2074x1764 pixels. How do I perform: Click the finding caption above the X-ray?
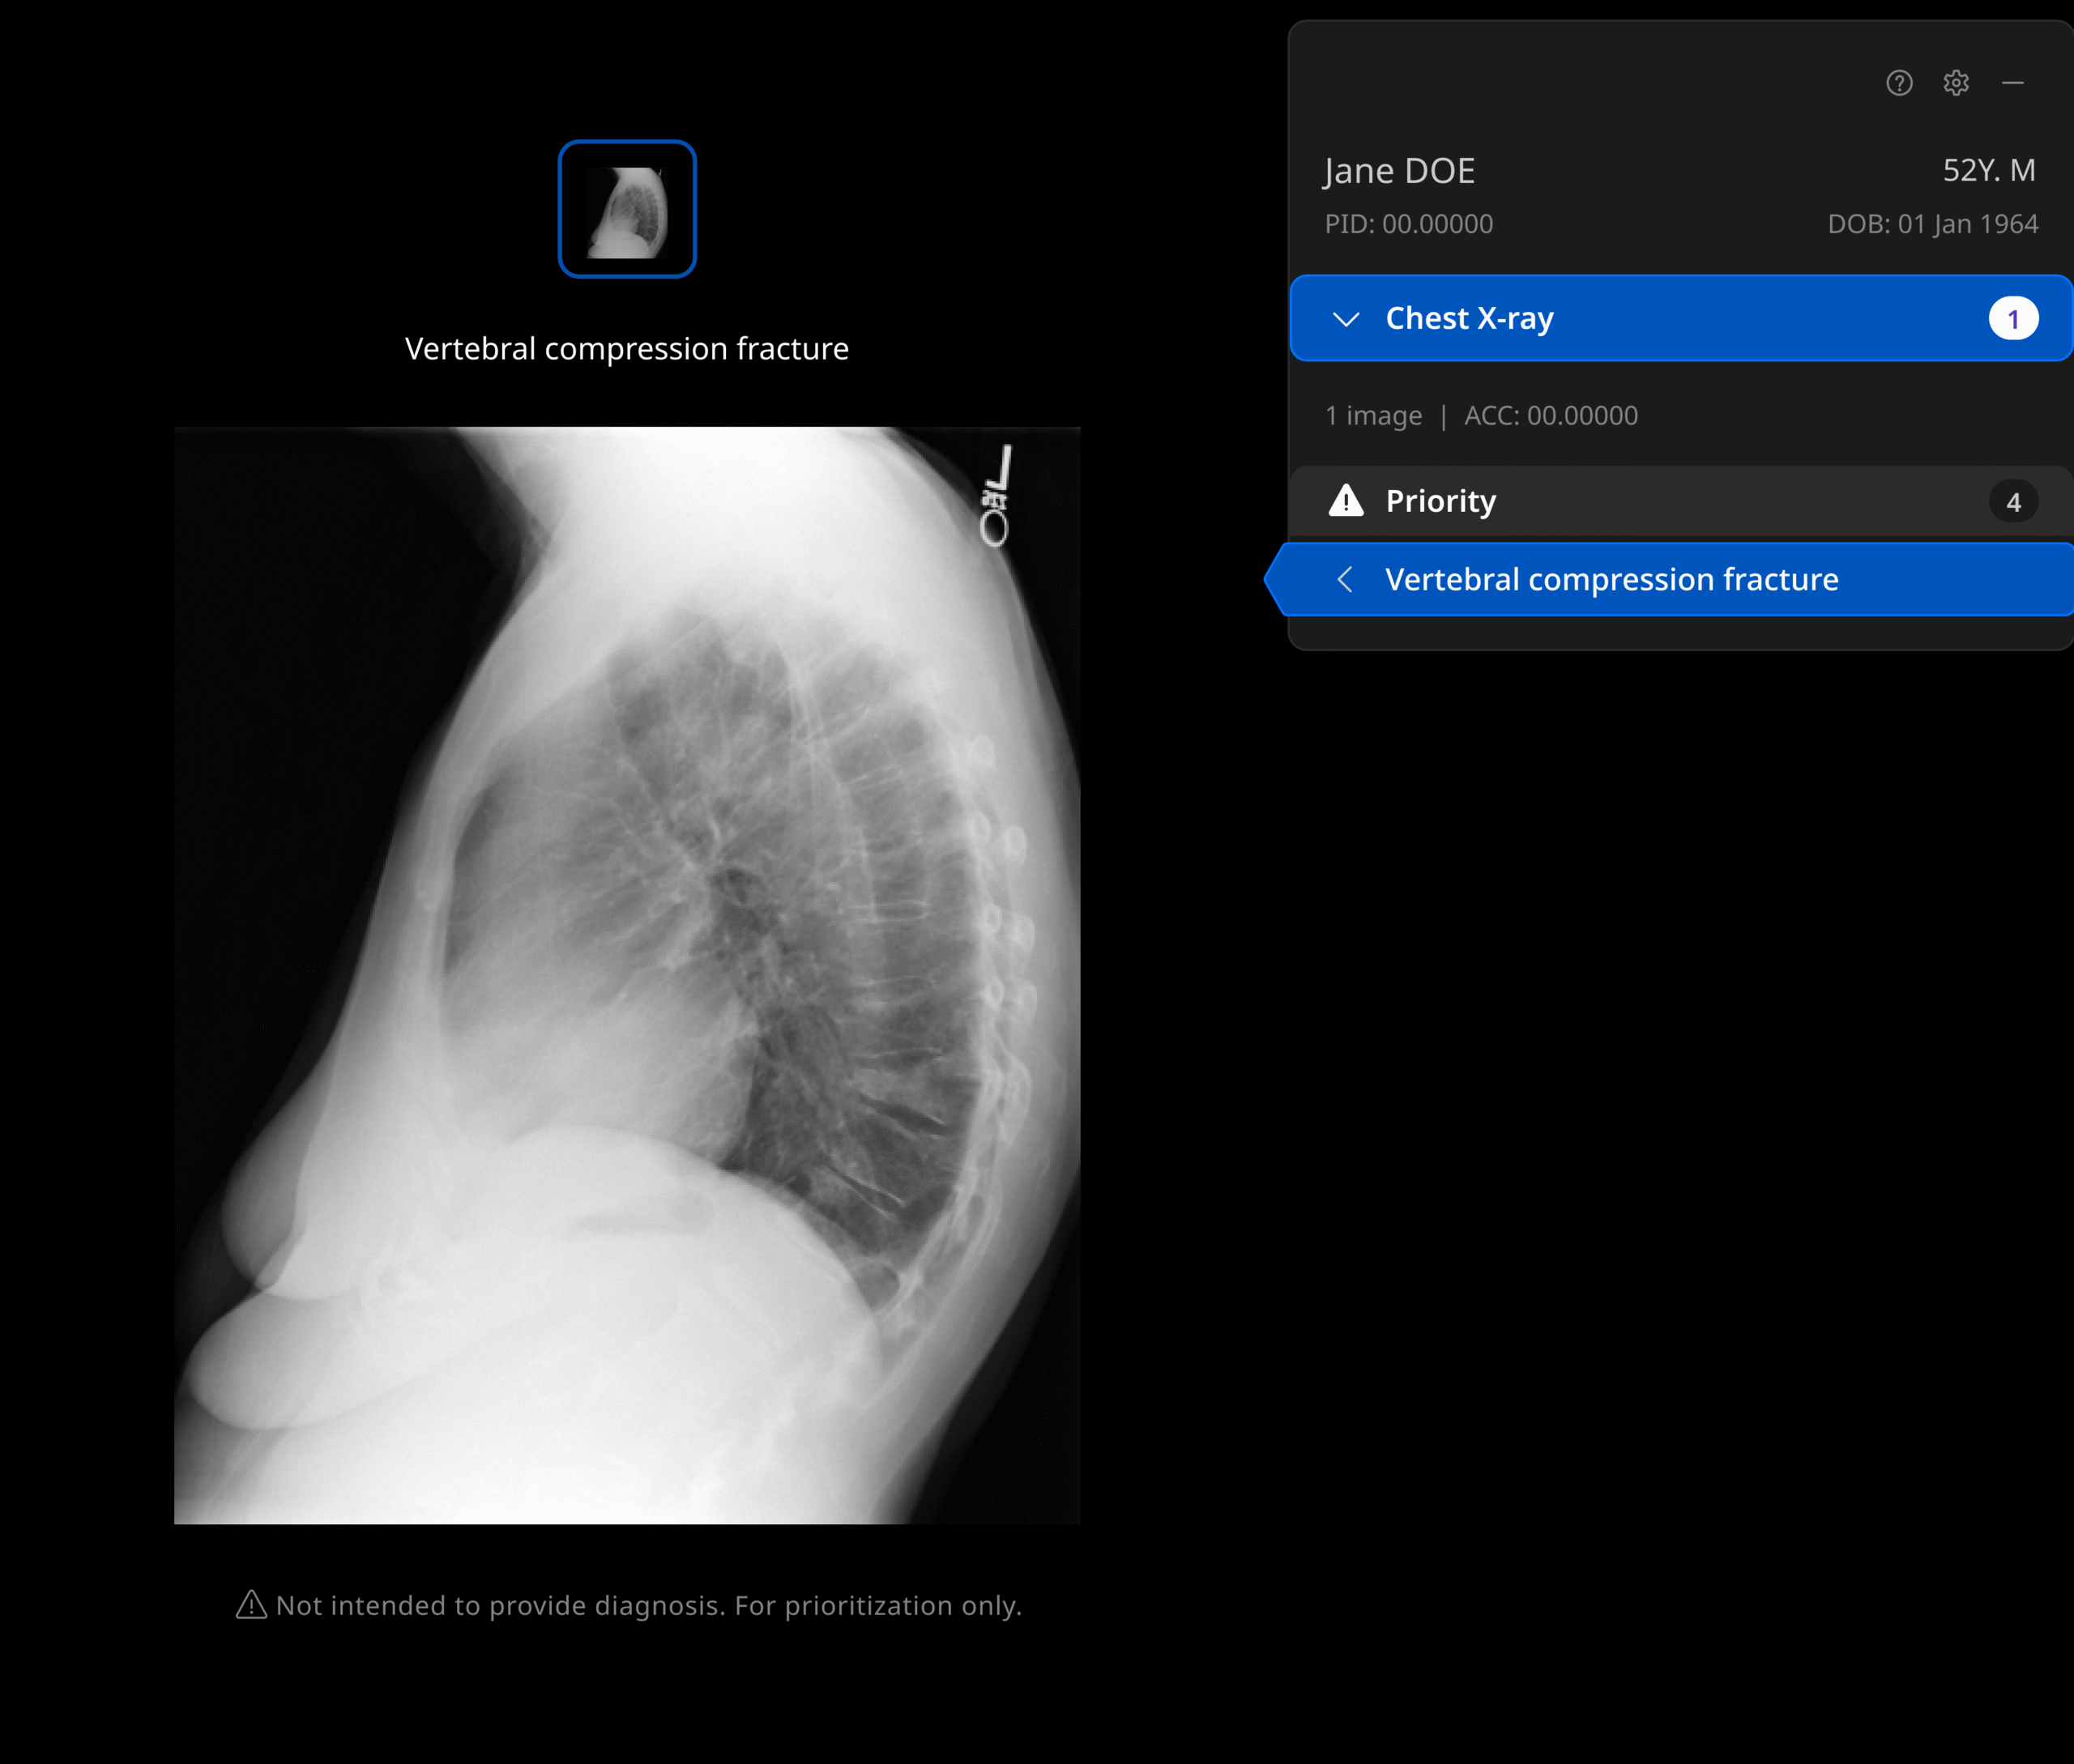point(627,348)
